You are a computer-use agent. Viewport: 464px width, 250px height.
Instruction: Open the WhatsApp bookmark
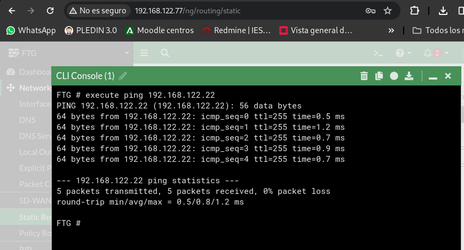pyautogui.click(x=31, y=30)
